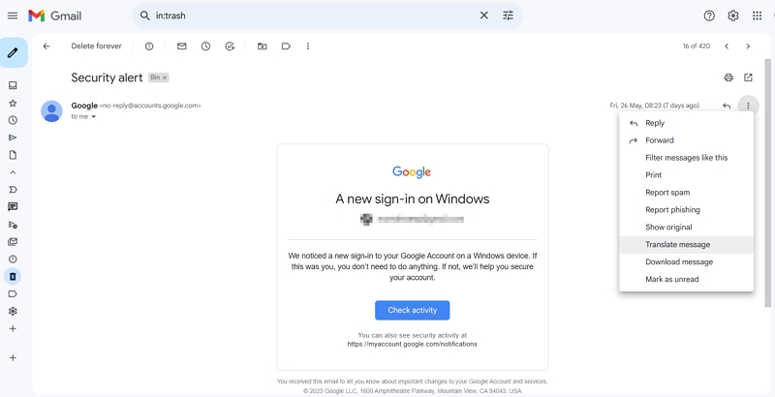Open Settings gear in top bar
Image resolution: width=775 pixels, height=397 pixels.
pos(733,15)
